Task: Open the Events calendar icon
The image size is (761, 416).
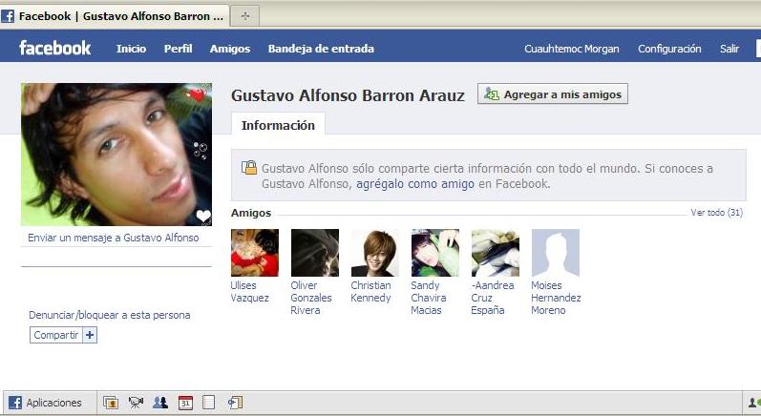Action: pos(185,403)
